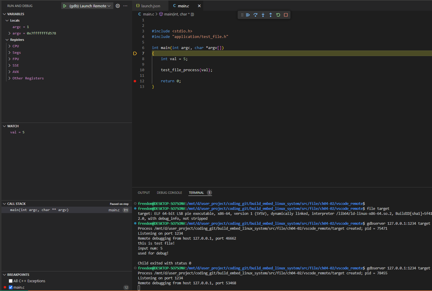
Task: Click the RUN AND DEBUG panel title
Action: pyautogui.click(x=20, y=6)
